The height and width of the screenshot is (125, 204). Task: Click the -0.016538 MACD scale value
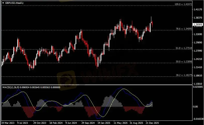click(x=198, y=119)
